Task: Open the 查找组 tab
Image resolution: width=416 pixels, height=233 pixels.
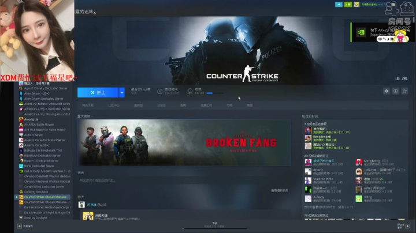Action: click(x=138, y=106)
